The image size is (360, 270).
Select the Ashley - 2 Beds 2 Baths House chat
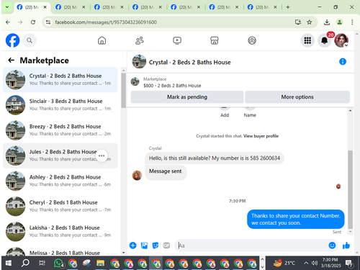[60, 181]
